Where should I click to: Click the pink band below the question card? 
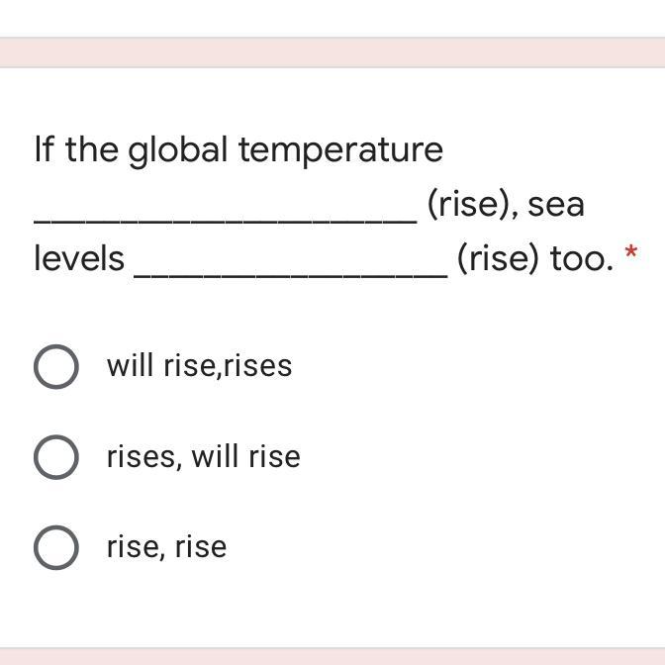[332, 656]
